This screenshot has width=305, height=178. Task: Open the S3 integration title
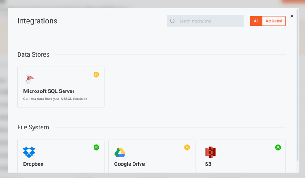(208, 164)
